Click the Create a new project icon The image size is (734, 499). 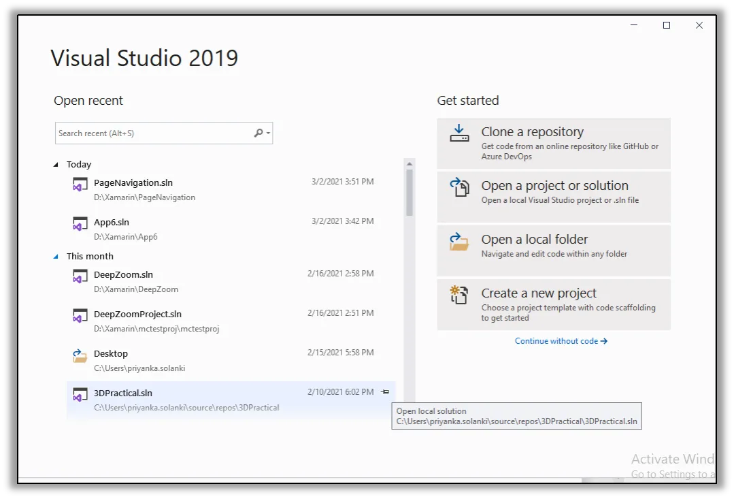pos(459,295)
